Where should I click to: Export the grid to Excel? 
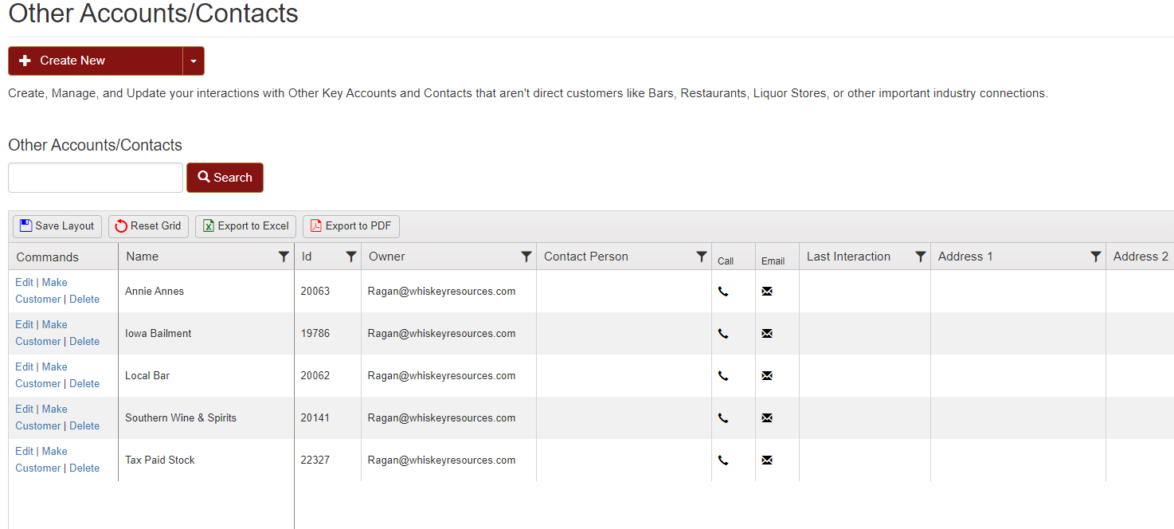coord(245,226)
